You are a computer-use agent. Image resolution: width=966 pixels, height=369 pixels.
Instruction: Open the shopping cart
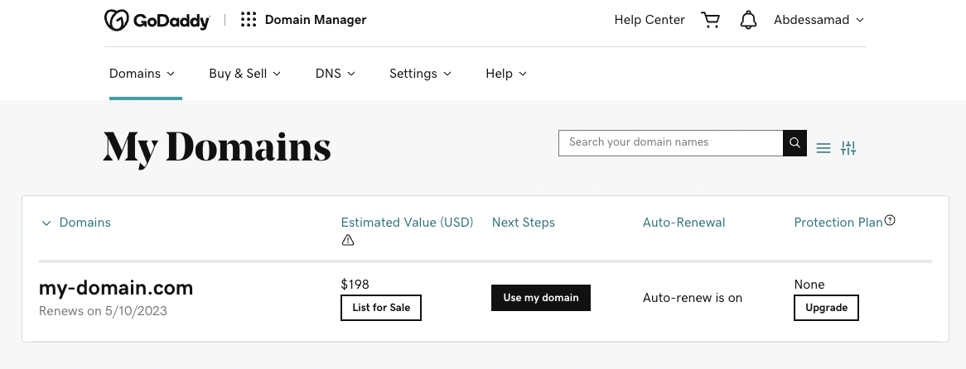point(710,20)
